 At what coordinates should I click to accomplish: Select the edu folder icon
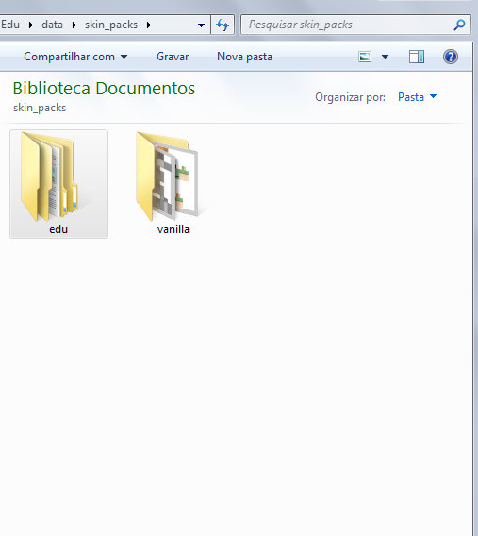coord(50,176)
